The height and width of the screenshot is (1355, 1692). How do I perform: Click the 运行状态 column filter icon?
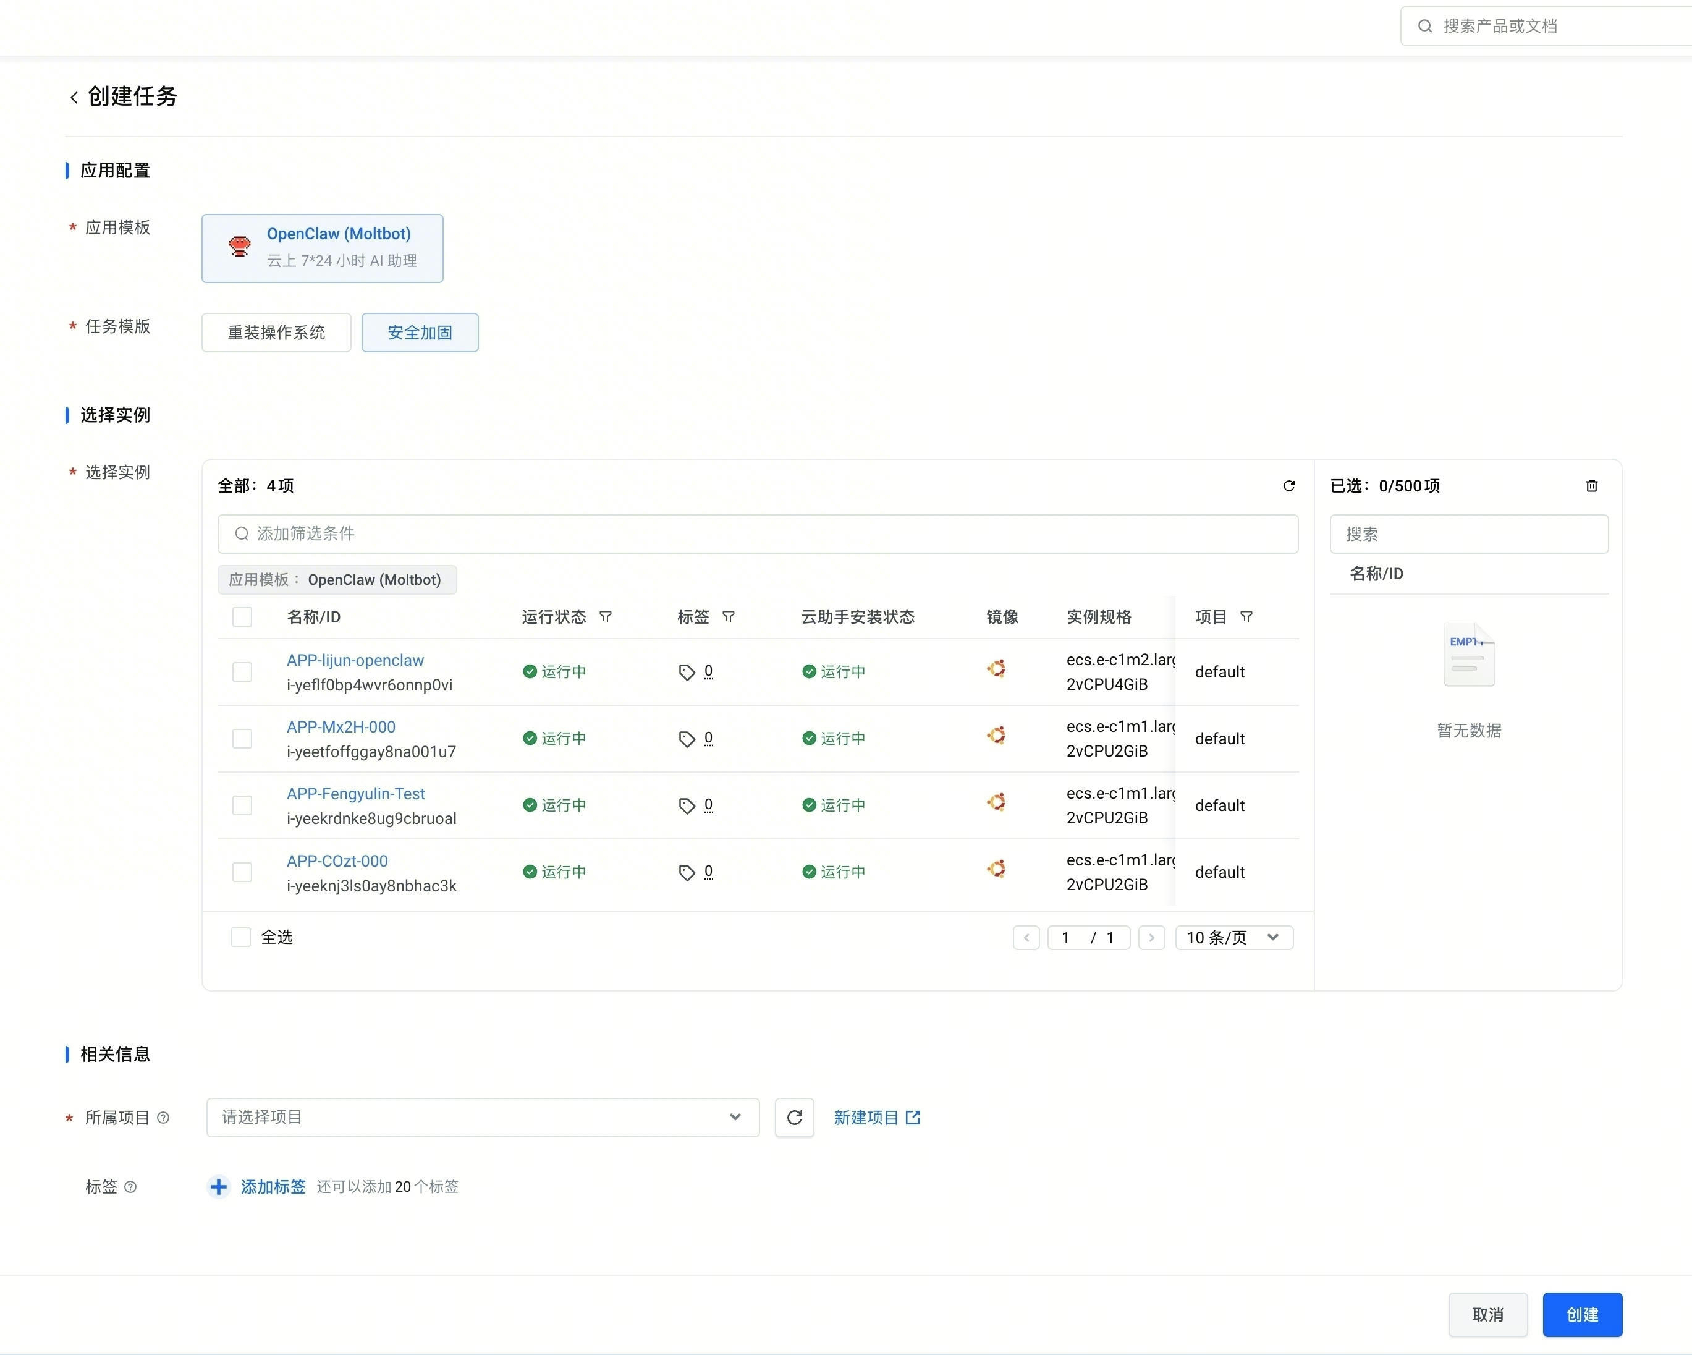click(605, 617)
